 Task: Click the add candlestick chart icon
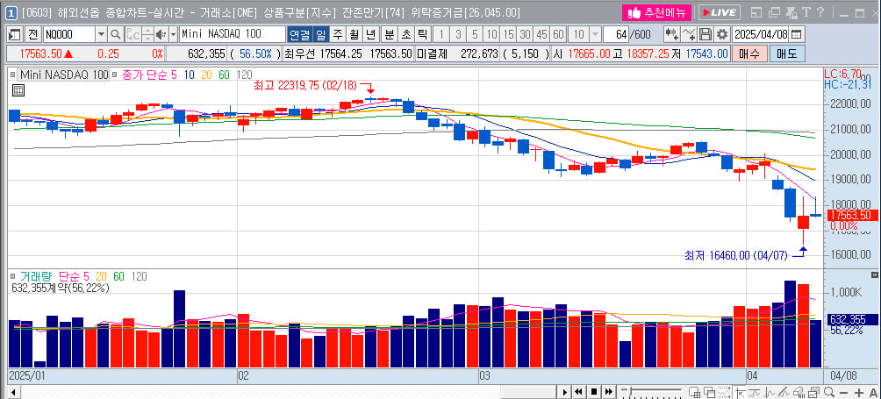click(671, 34)
